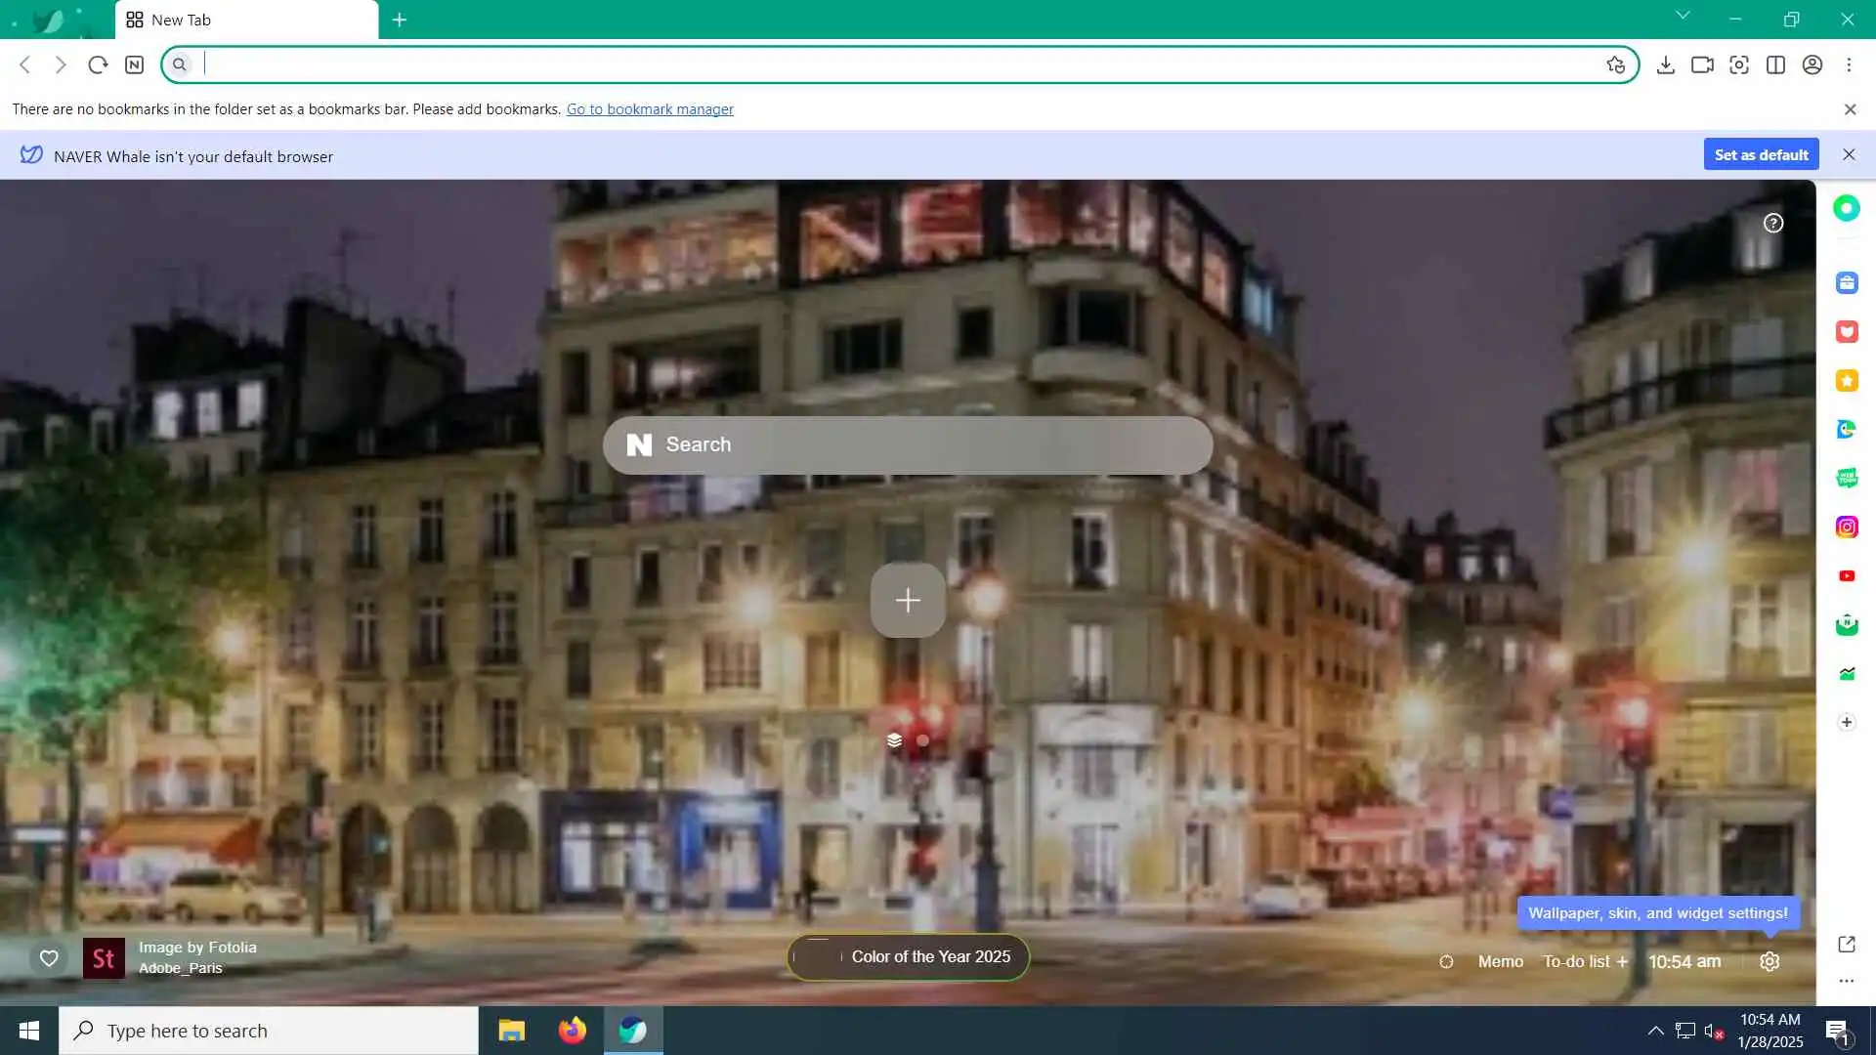Open the Memo widget

[1500, 962]
